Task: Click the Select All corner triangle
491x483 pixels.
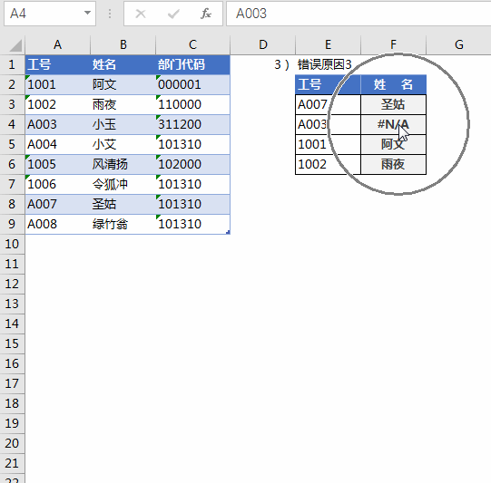Action: [x=15, y=45]
